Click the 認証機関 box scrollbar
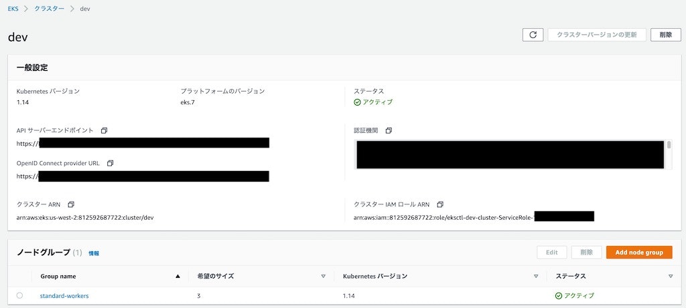 669,145
